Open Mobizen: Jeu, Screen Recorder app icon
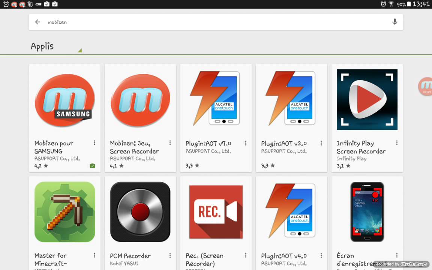This screenshot has height=270, width=432. 140,100
